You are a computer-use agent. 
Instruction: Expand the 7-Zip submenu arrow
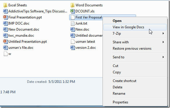pyautogui.click(x=163, y=33)
